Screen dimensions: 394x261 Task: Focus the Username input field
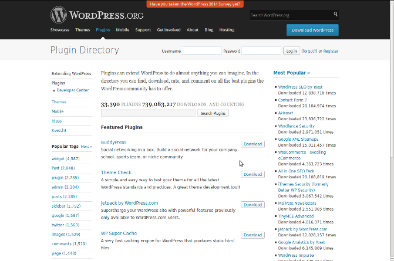coord(201,51)
